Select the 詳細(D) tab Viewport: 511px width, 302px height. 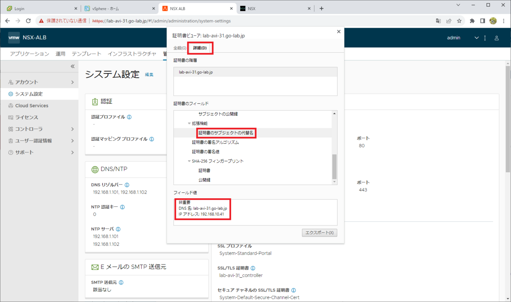point(200,48)
